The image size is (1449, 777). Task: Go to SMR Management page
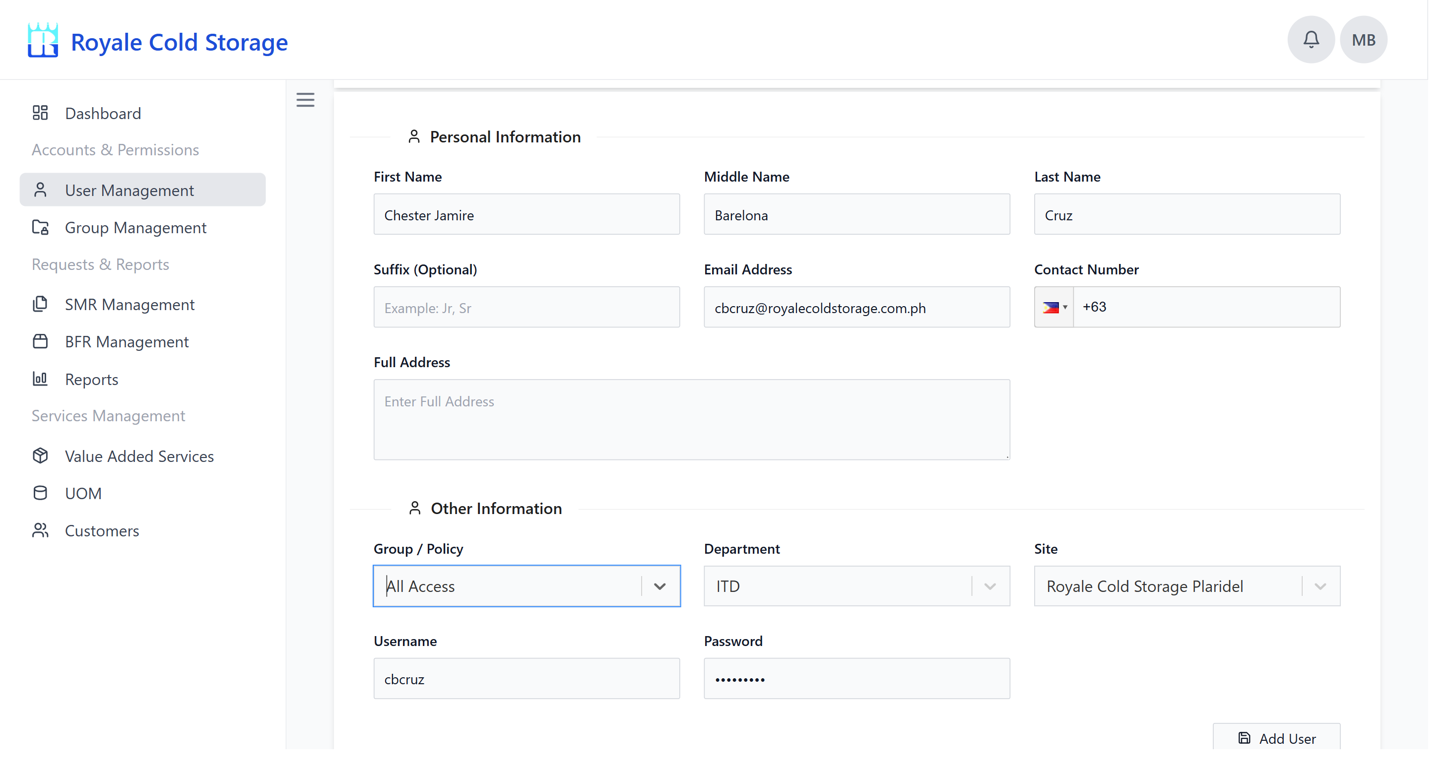click(x=130, y=304)
